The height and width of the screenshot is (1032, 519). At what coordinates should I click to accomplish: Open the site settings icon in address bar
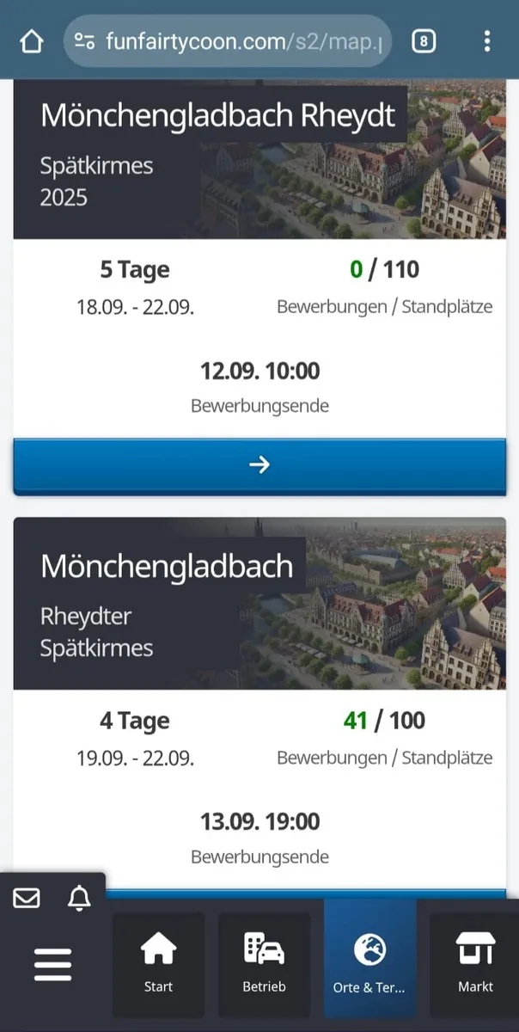(x=84, y=41)
